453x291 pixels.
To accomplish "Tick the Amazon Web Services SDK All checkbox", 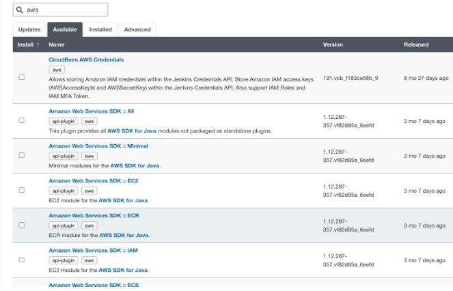I will [22, 120].
